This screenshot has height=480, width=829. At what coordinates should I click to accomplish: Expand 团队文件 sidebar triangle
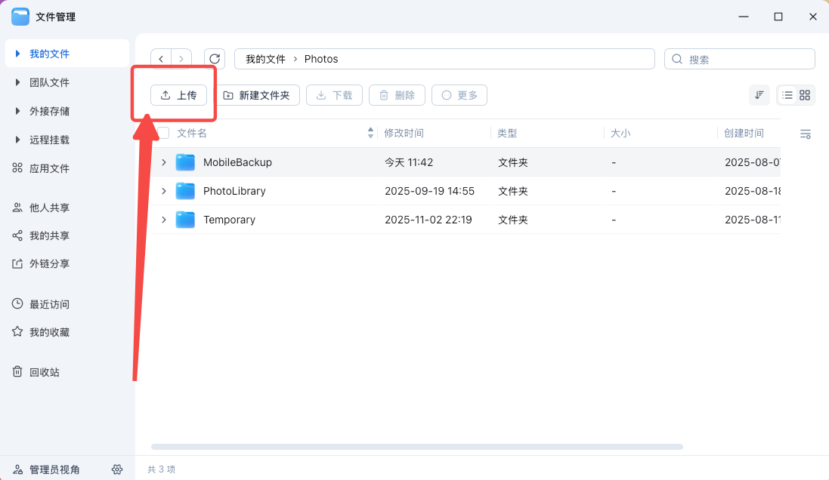point(17,82)
